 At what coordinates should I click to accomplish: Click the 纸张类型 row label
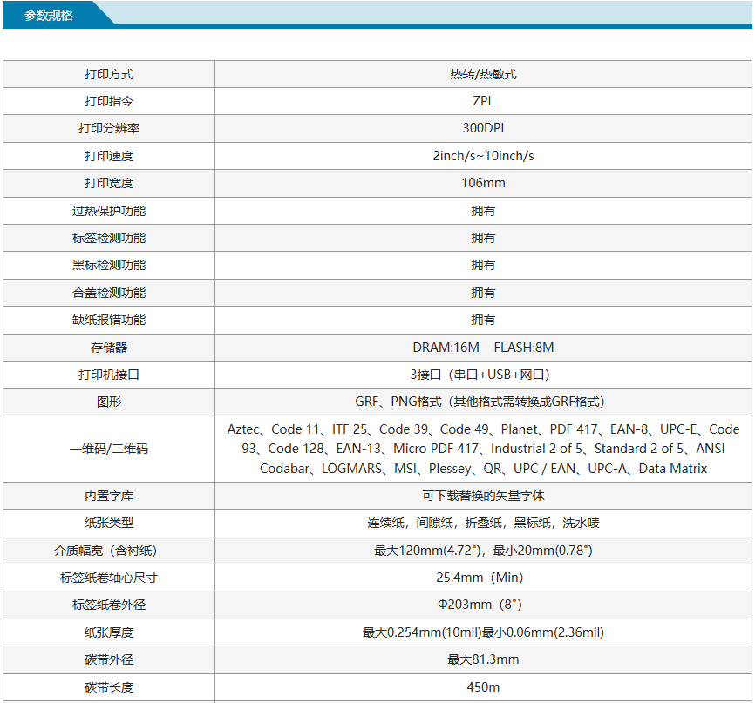[109, 523]
